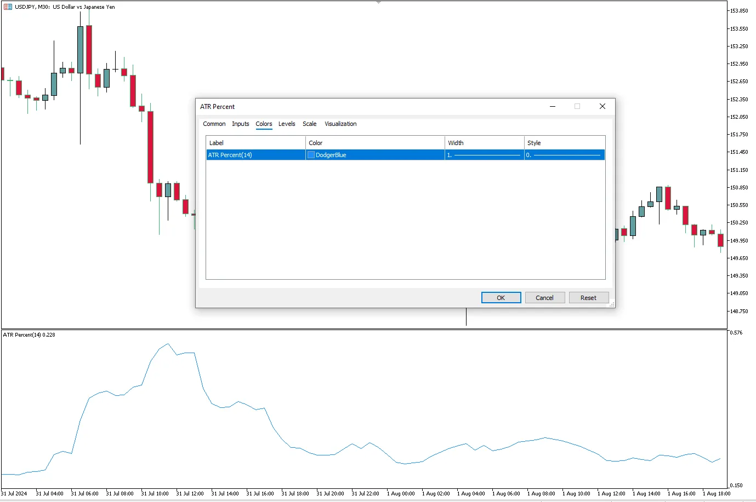Click the chart icon beside USDJPY title
The image size is (756, 502).
click(8, 7)
